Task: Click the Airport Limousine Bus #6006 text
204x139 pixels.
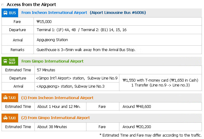Action: (118, 13)
